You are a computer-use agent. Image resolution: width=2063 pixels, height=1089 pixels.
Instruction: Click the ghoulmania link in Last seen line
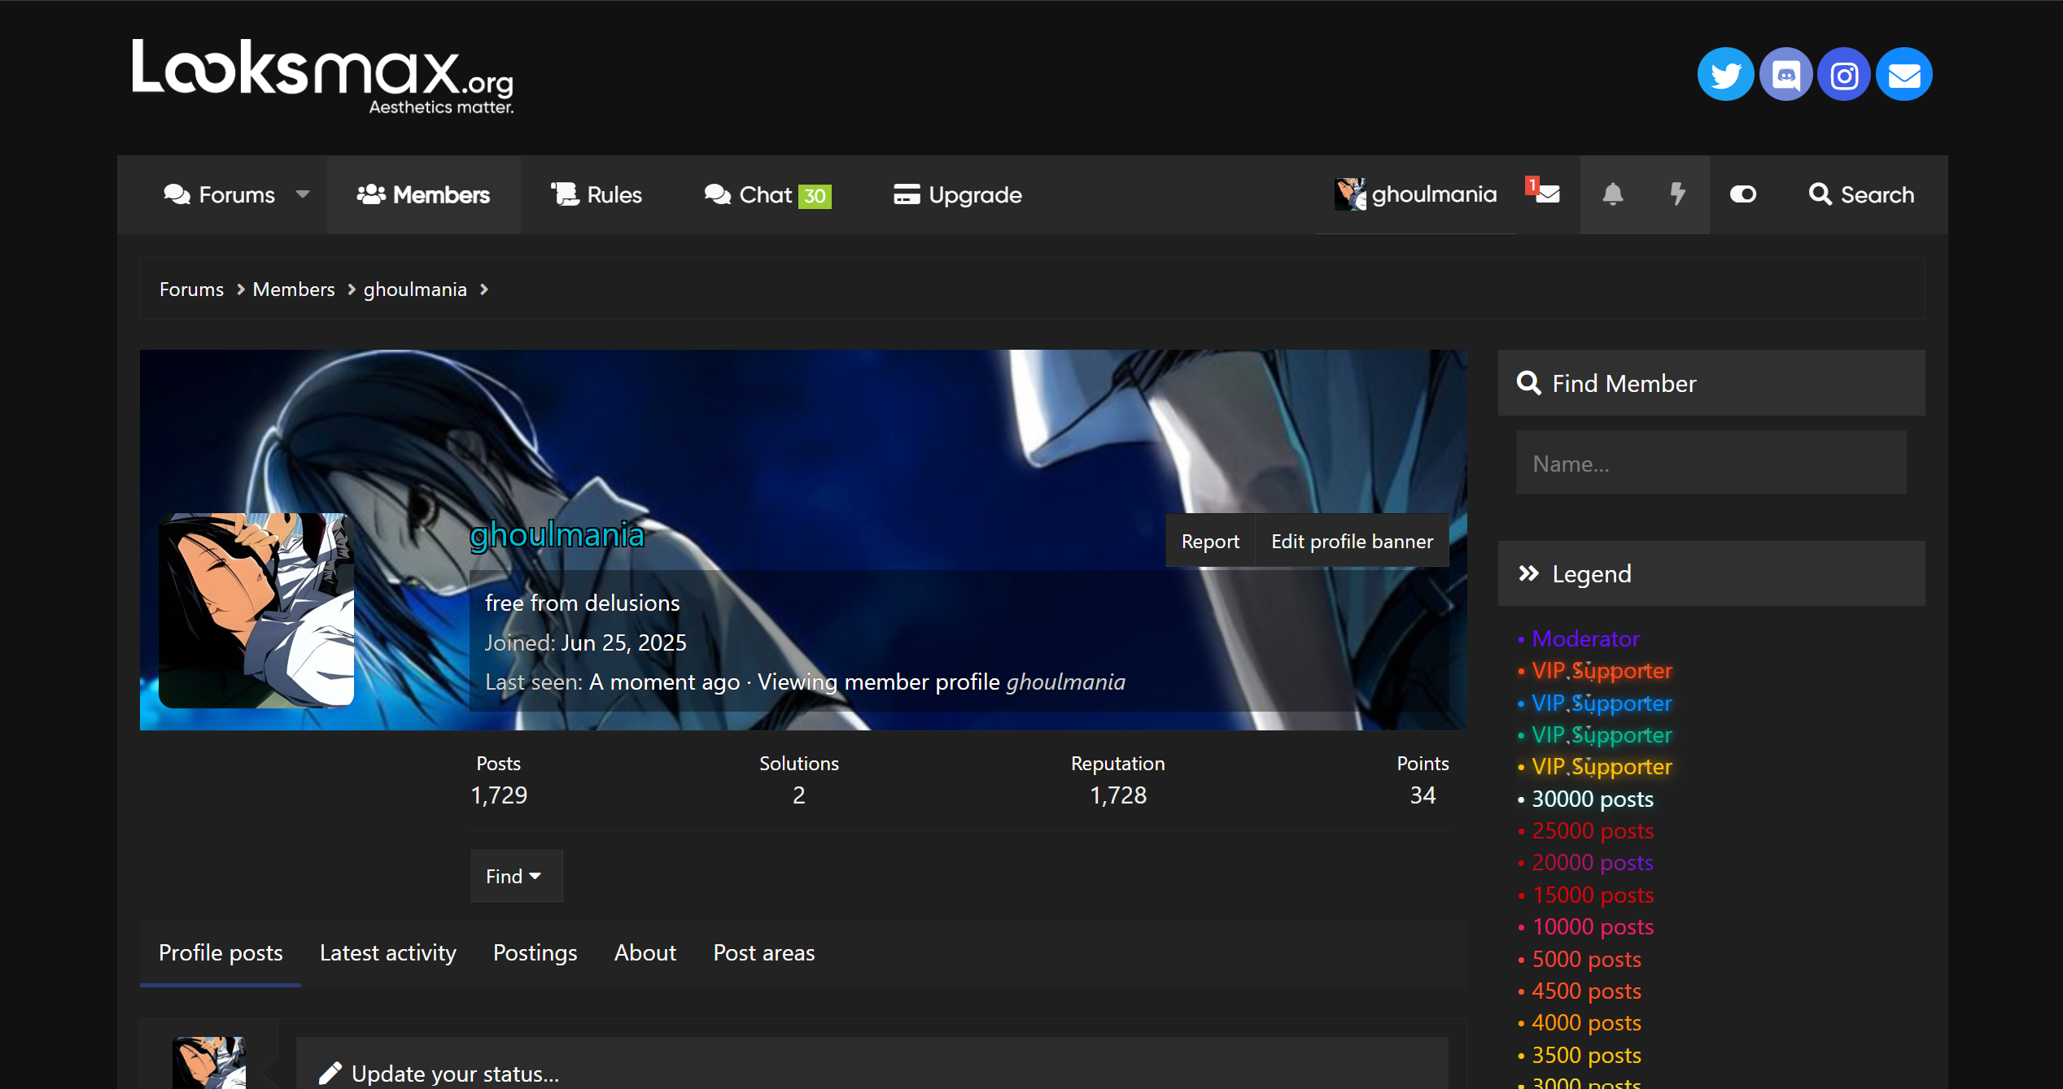[1065, 682]
